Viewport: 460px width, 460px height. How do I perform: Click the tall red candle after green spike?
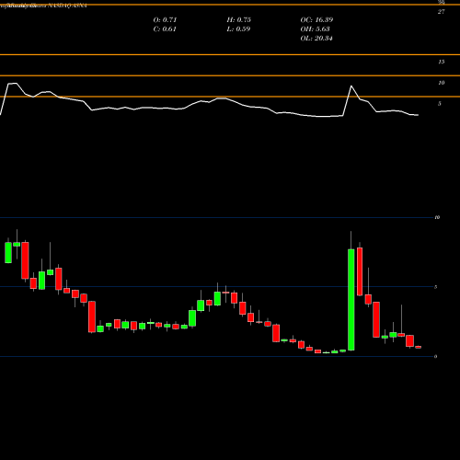pyautogui.click(x=360, y=271)
